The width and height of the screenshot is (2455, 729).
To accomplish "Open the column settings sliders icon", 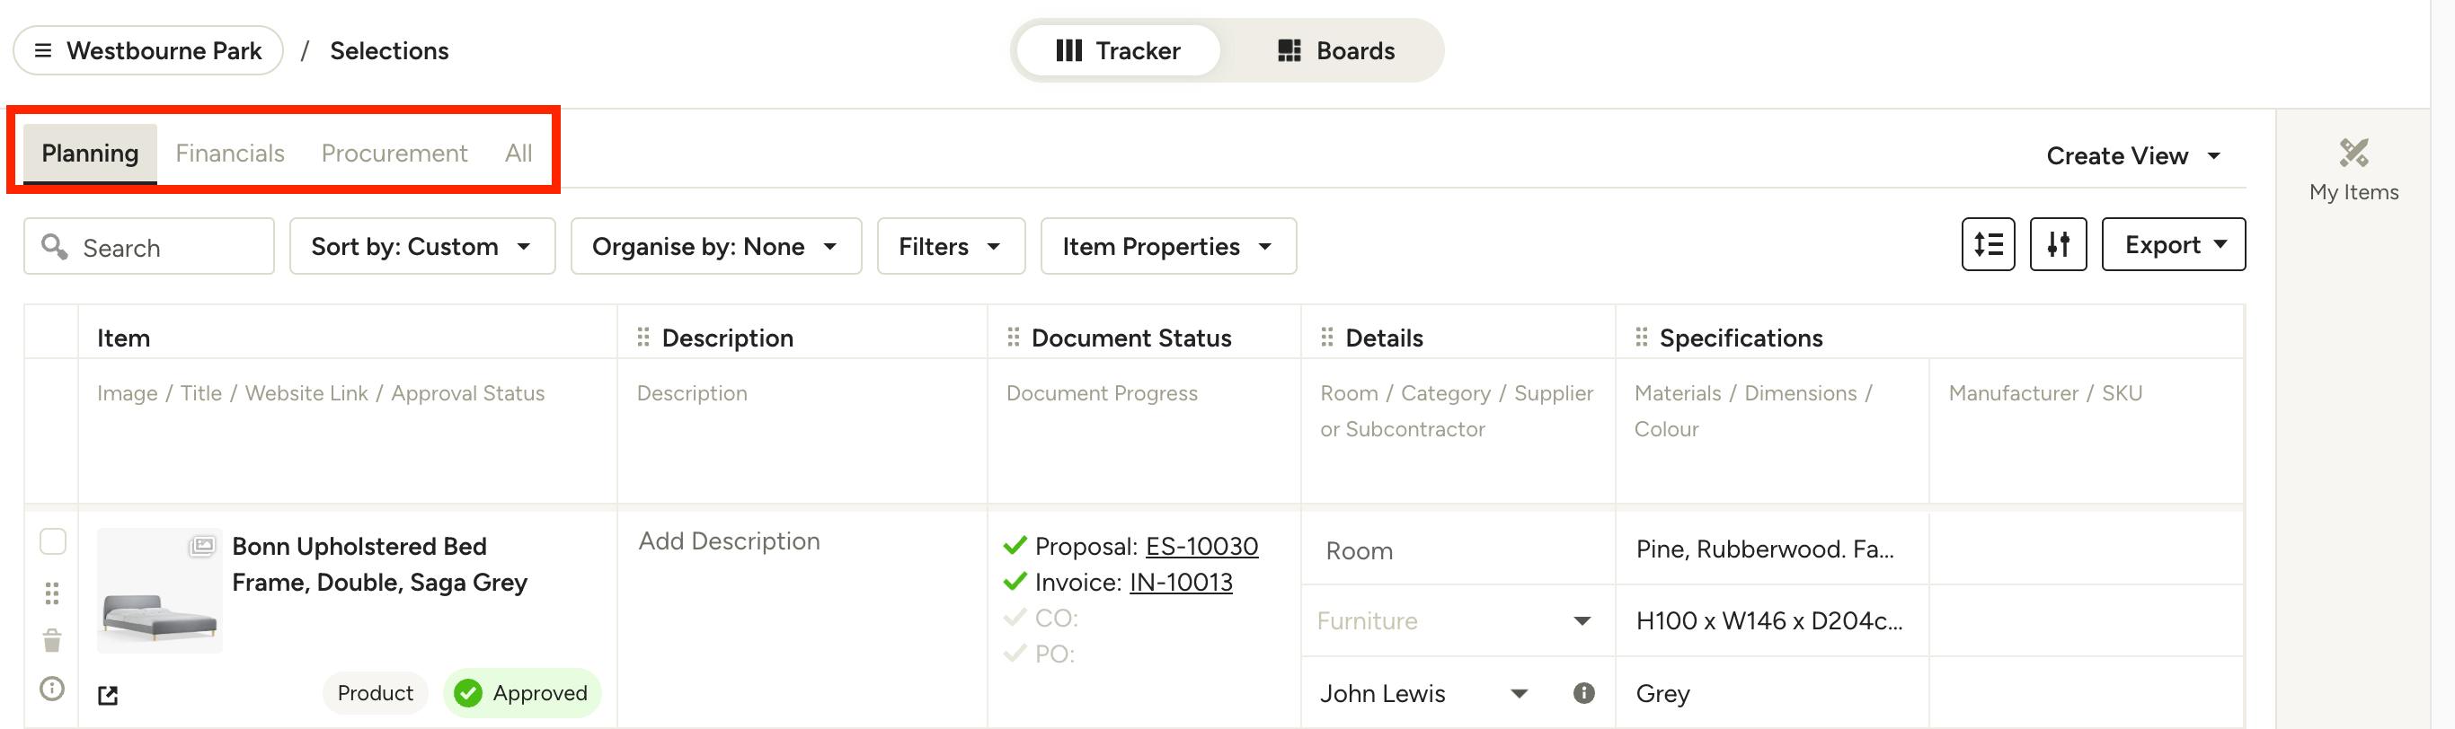I will tap(2058, 244).
